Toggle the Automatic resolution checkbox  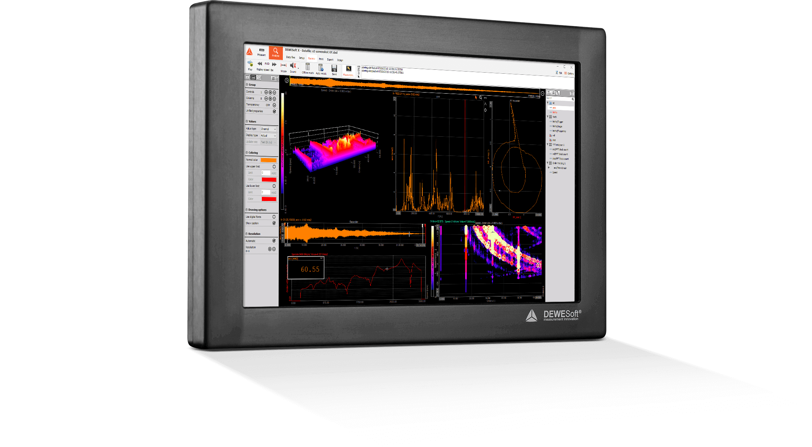274,241
